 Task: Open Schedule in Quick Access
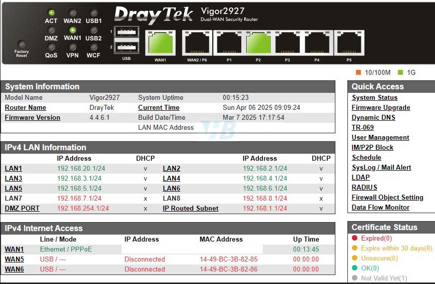(366, 157)
